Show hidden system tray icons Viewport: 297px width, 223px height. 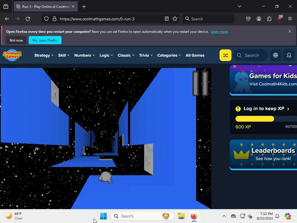(224, 216)
